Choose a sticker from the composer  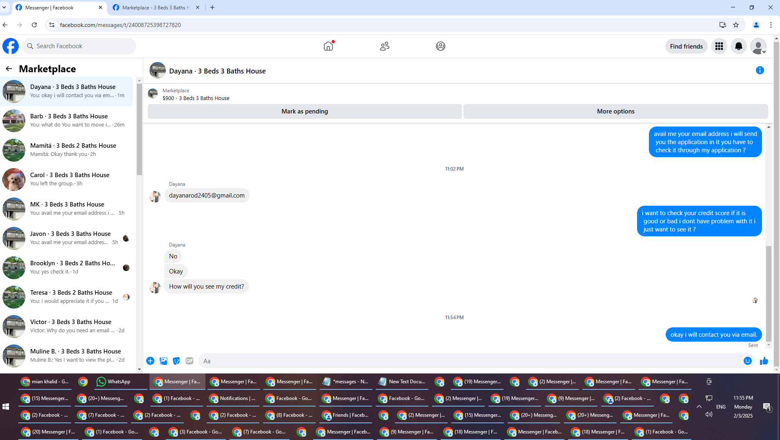point(176,361)
